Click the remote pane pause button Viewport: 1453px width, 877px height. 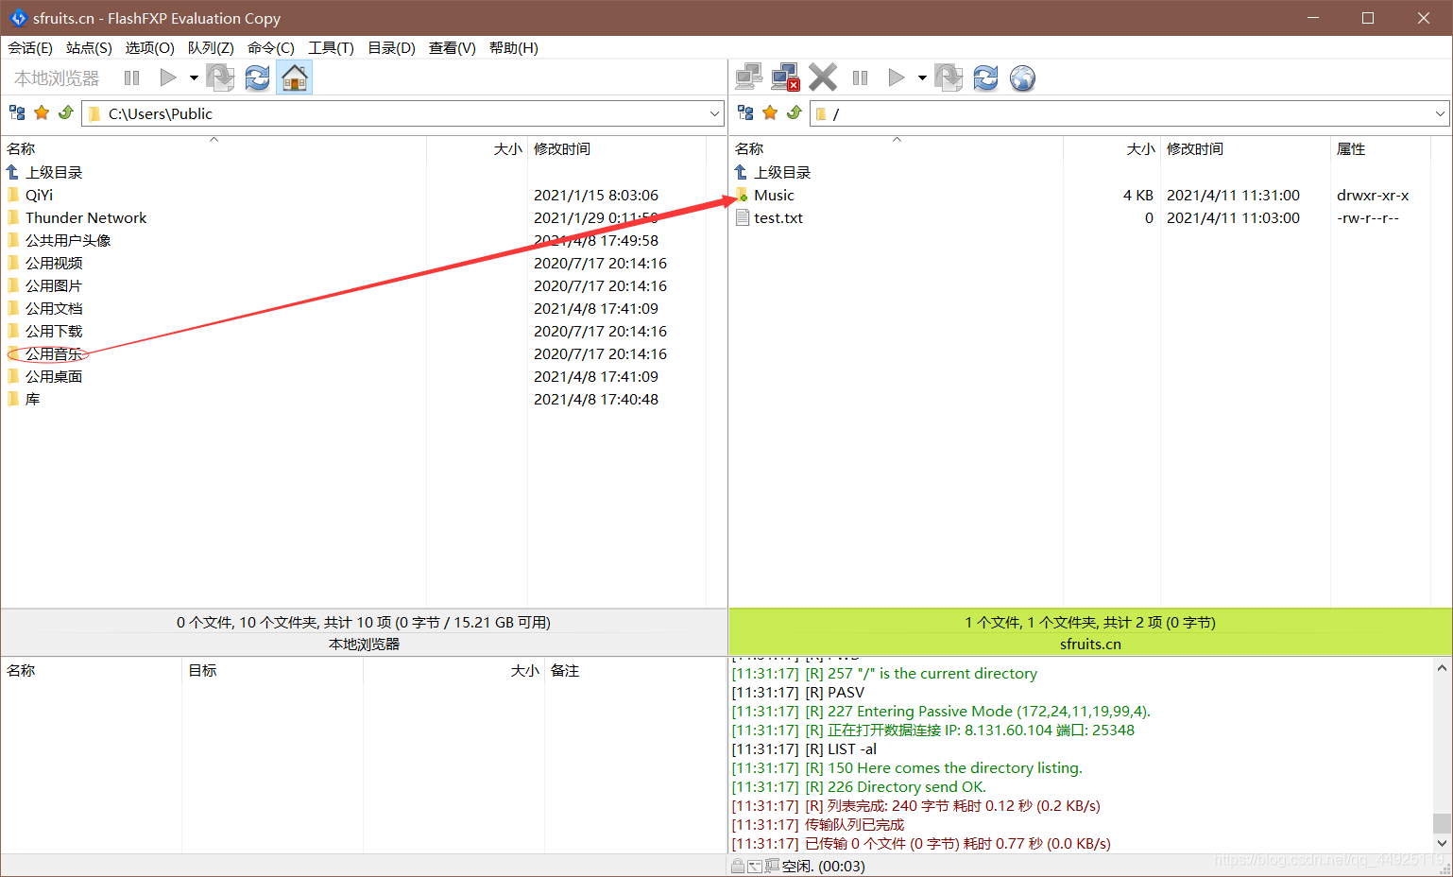pos(860,77)
